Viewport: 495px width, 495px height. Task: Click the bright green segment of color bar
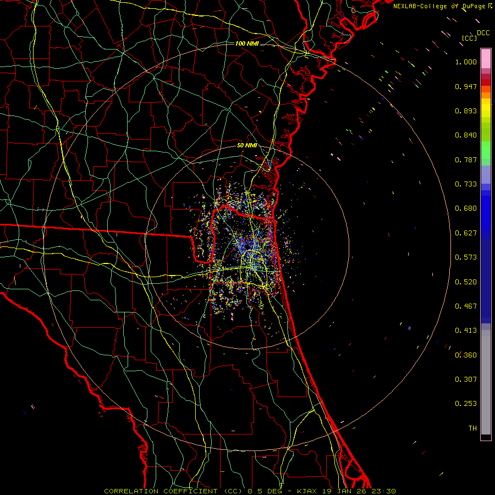tap(486, 150)
